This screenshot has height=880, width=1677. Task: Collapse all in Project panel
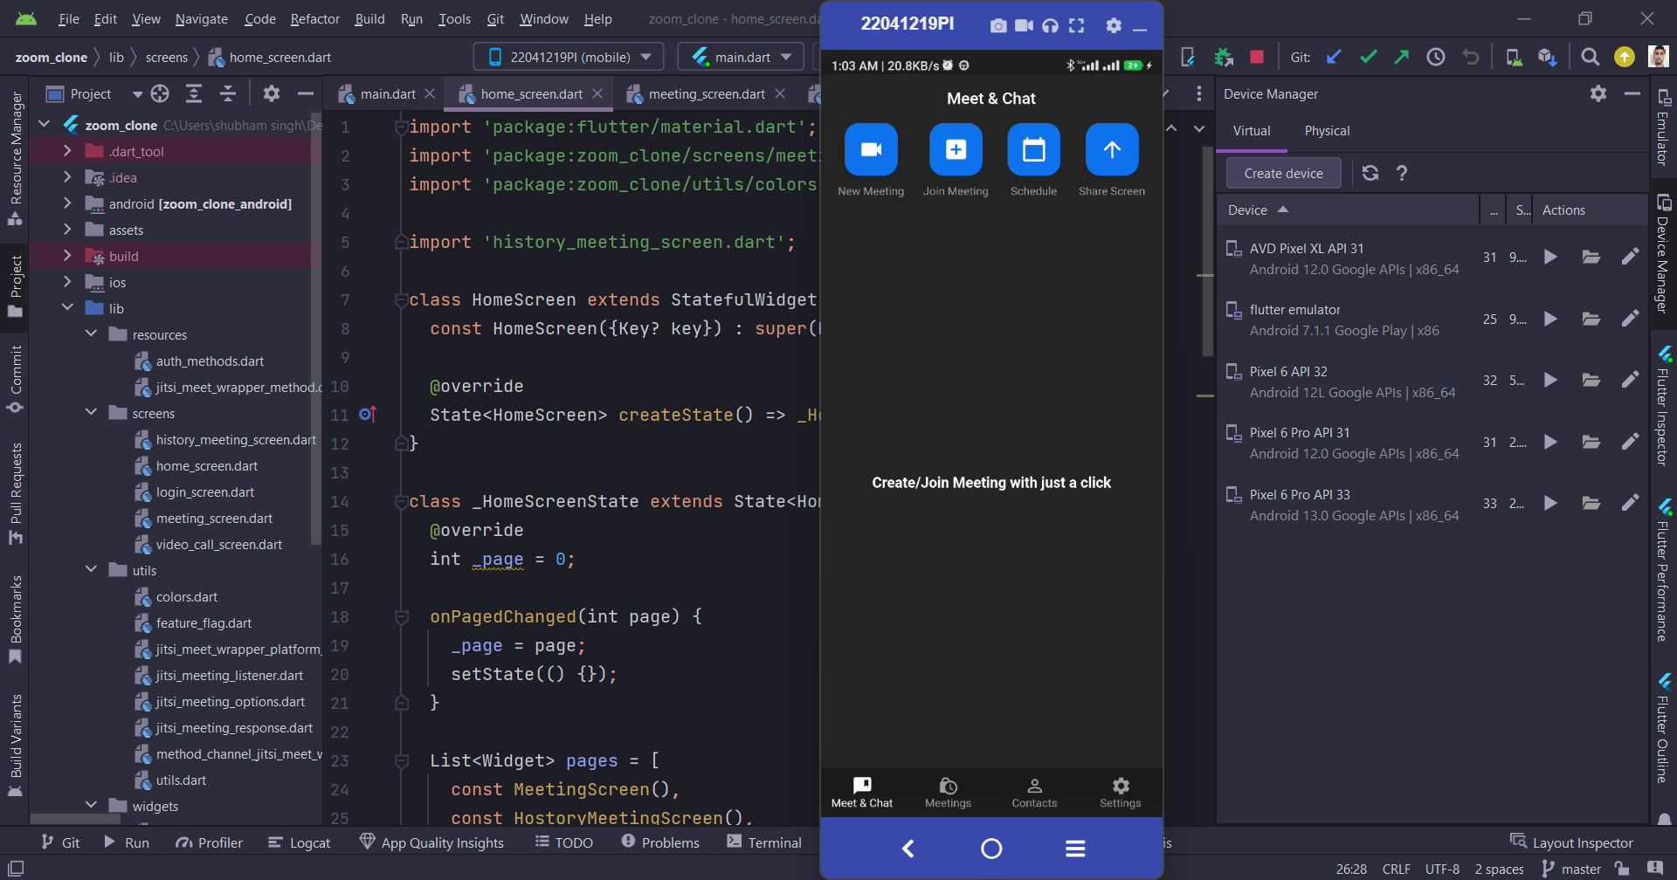coord(228,93)
